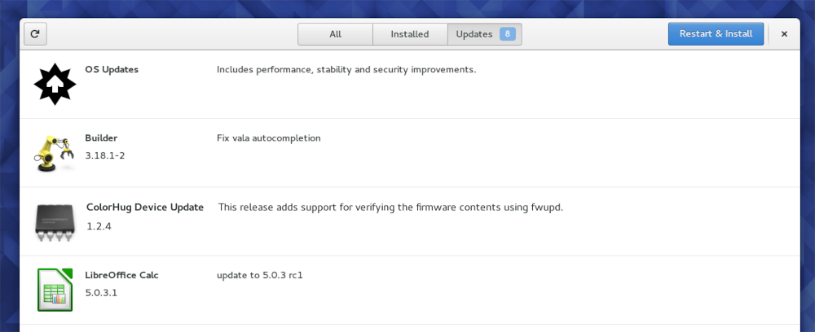815x332 pixels.
Task: Click the fwupd firmware verification description
Action: [x=391, y=207]
